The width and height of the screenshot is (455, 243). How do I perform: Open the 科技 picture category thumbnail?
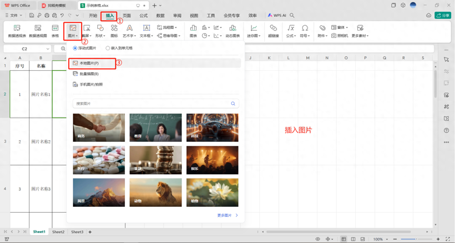click(213, 128)
